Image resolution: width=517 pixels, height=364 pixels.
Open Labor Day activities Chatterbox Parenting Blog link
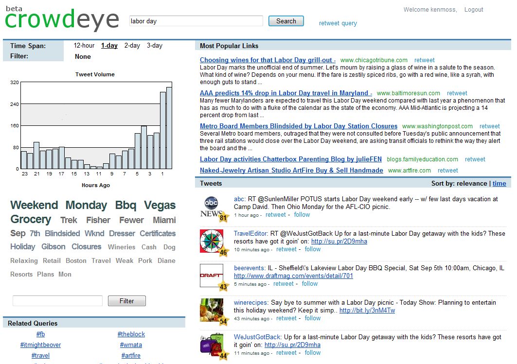click(x=291, y=159)
